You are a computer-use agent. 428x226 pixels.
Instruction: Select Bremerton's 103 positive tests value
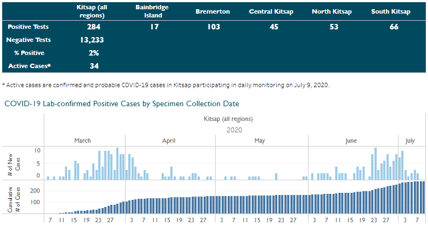[212, 27]
